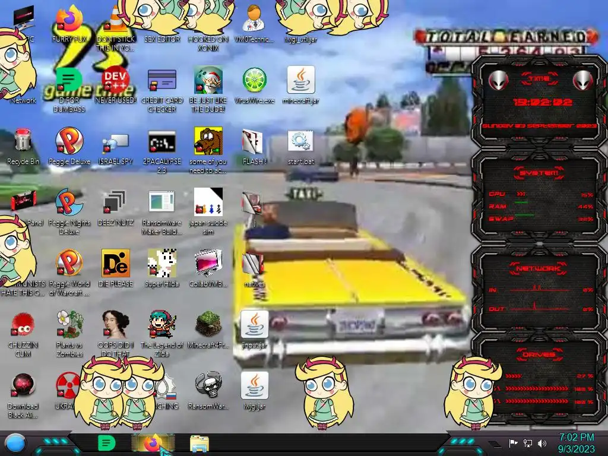Image resolution: width=608 pixels, height=456 pixels.
Task: Click the TIME gadget clock readout
Action: 543,102
